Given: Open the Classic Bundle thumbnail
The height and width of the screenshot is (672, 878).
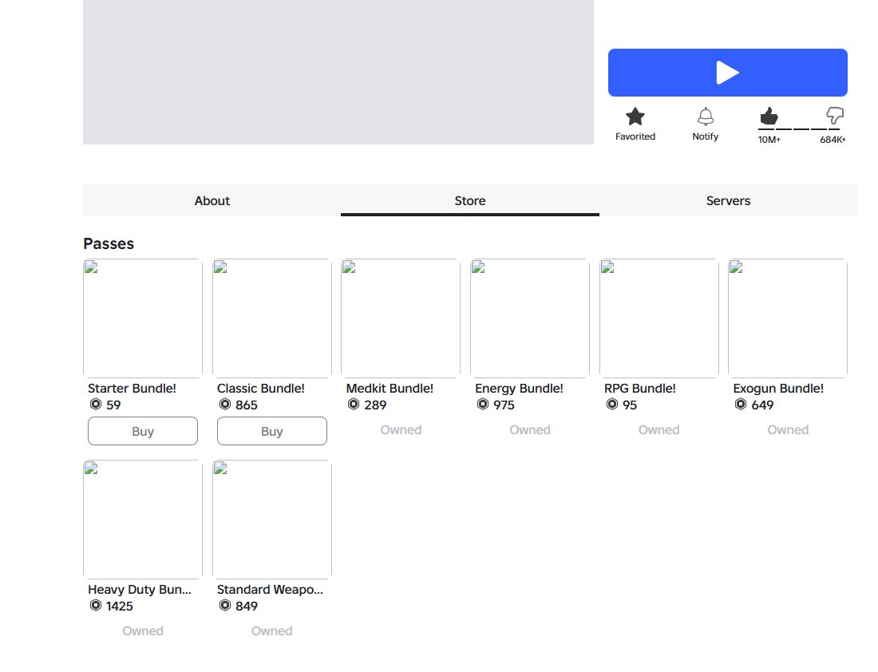Looking at the screenshot, I should click(272, 318).
